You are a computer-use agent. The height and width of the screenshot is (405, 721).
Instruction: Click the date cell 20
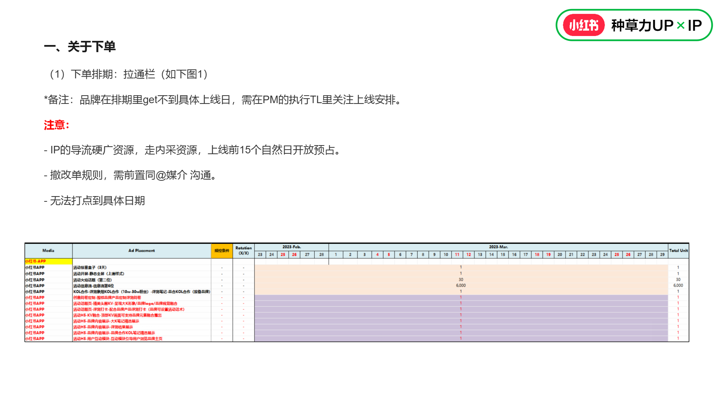(x=560, y=255)
